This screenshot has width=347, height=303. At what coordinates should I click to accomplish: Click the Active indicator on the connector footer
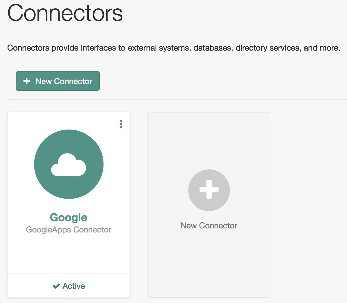click(x=69, y=286)
